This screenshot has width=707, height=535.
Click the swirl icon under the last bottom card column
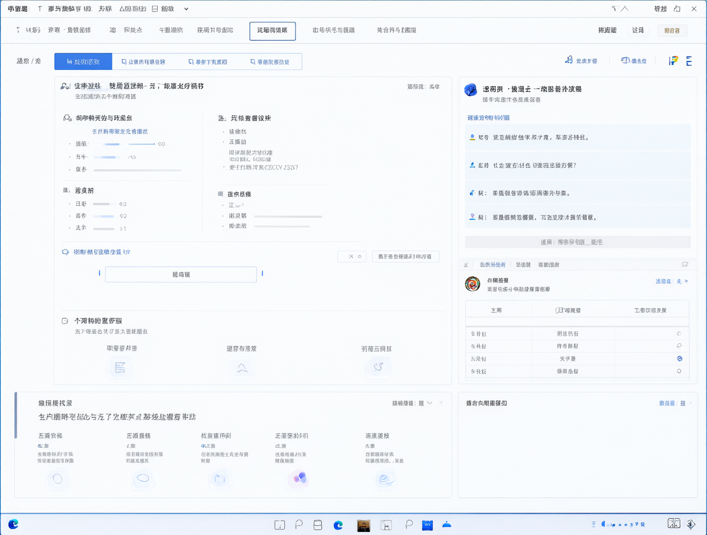(386, 479)
